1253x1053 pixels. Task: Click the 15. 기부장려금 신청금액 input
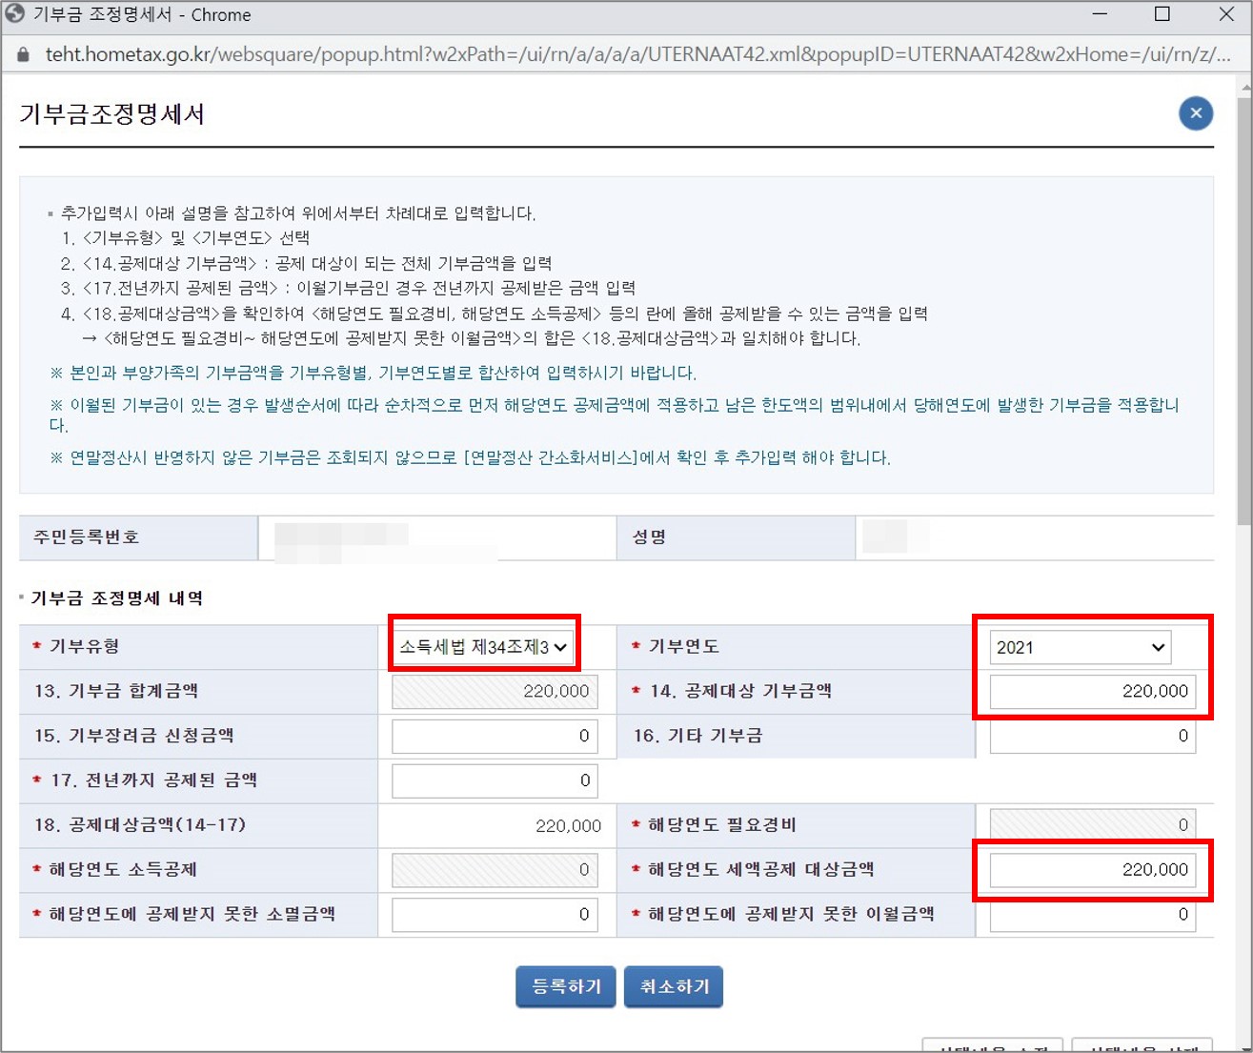coord(495,736)
